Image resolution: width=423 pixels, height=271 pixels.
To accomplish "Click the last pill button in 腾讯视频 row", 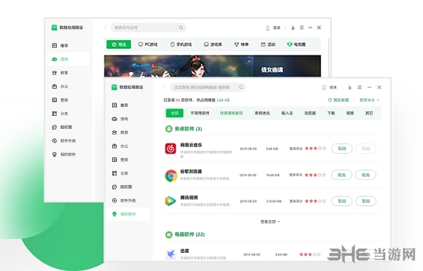I will click(366, 201).
